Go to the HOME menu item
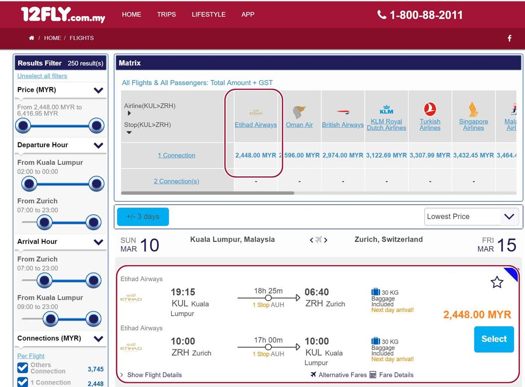Image resolution: width=525 pixels, height=387 pixels. click(x=131, y=14)
